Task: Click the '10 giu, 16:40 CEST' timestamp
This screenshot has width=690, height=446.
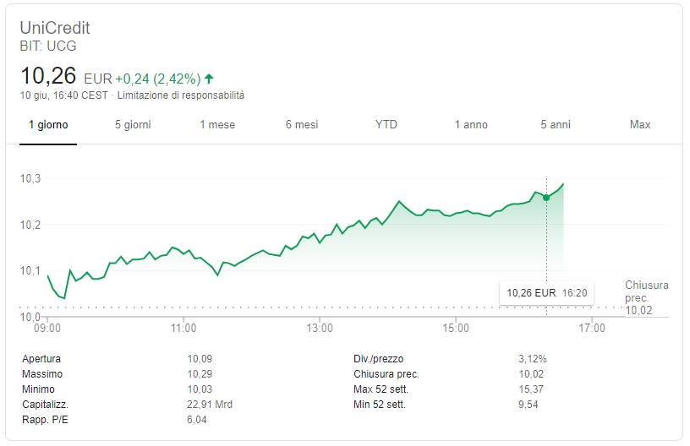Action: click(63, 95)
